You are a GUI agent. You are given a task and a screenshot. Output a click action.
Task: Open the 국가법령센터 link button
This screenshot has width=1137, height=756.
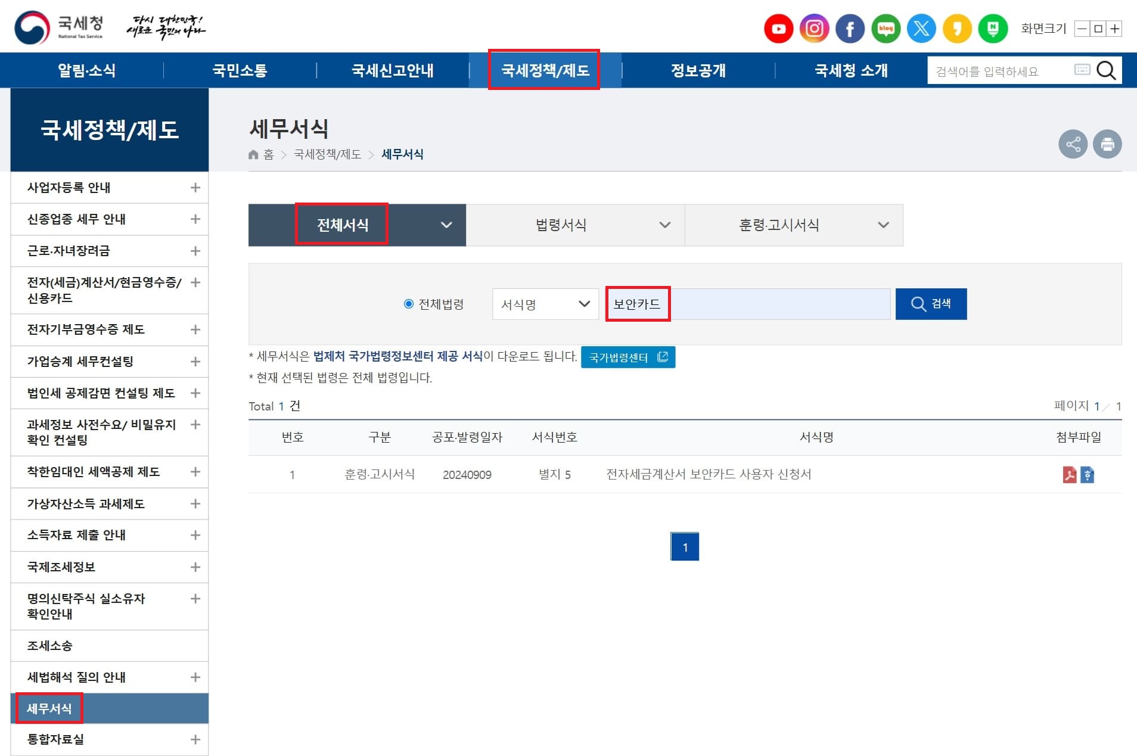(x=628, y=357)
